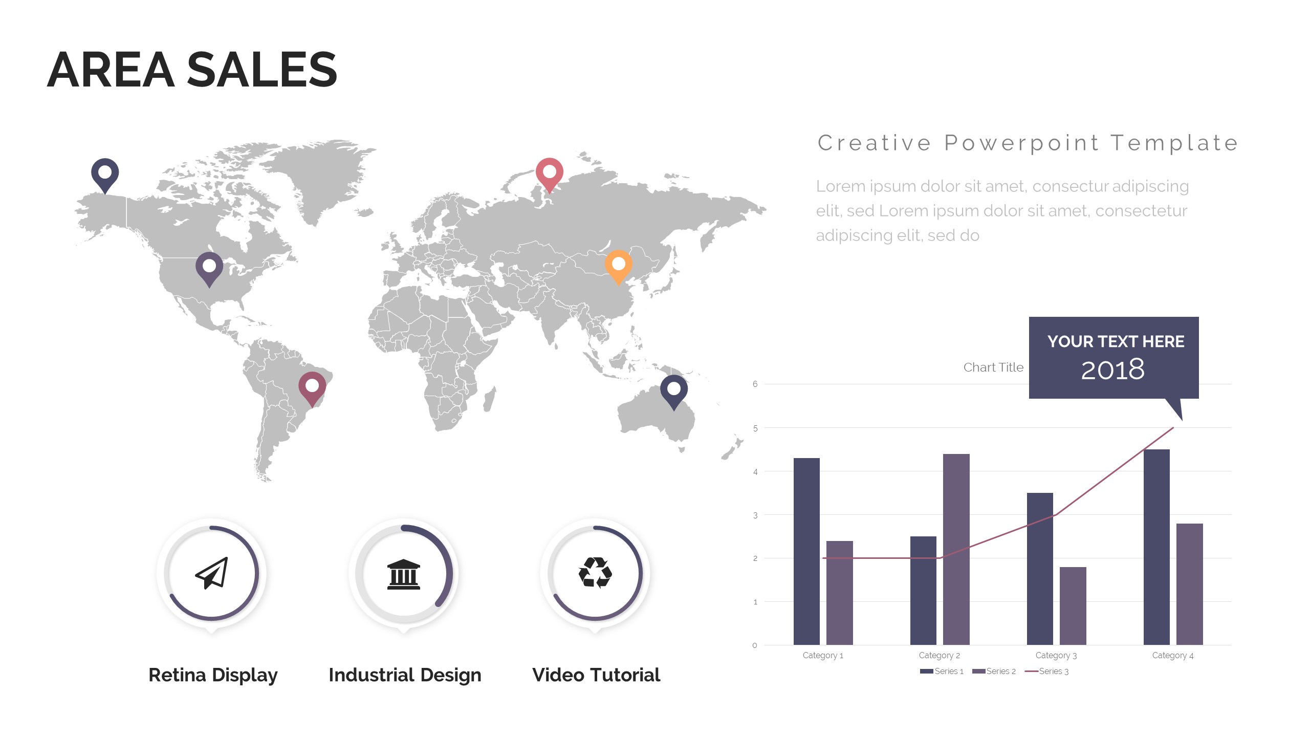Viewport: 1310px width, 737px height.
Task: Click the Series 1 legend swatch
Action: click(926, 671)
